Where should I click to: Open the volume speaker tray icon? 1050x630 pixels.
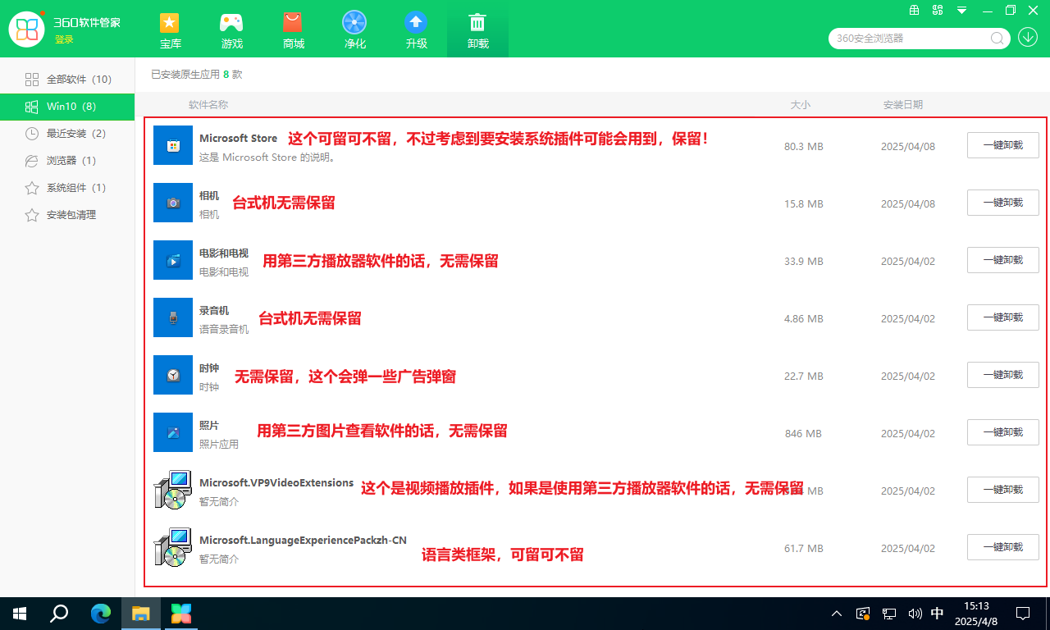tap(915, 613)
